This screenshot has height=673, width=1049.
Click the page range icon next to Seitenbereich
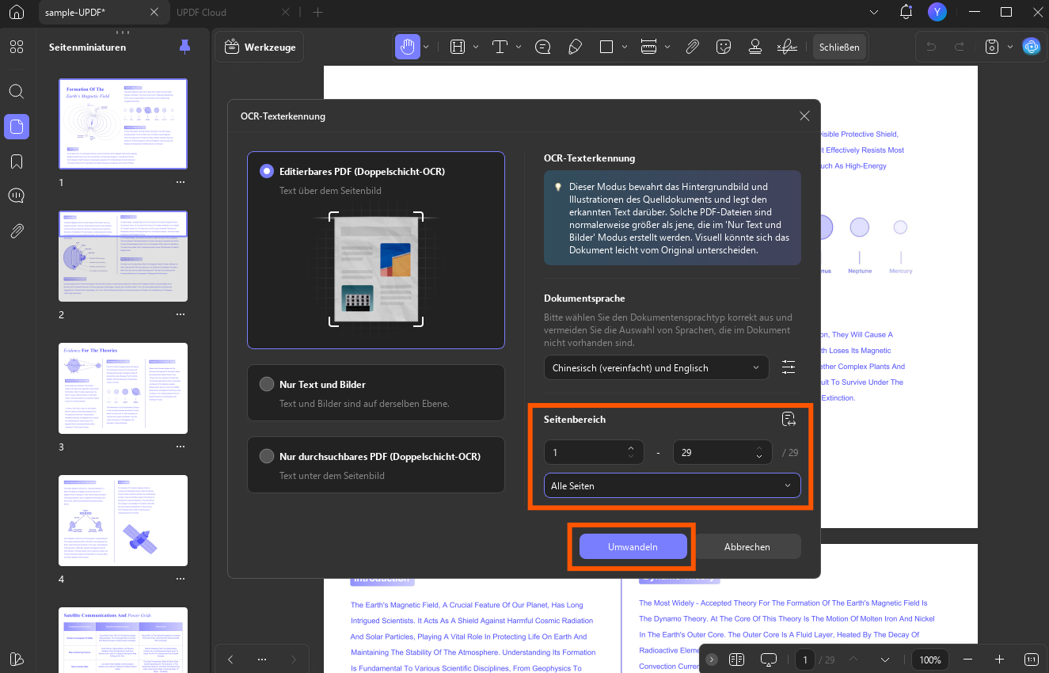coord(789,419)
